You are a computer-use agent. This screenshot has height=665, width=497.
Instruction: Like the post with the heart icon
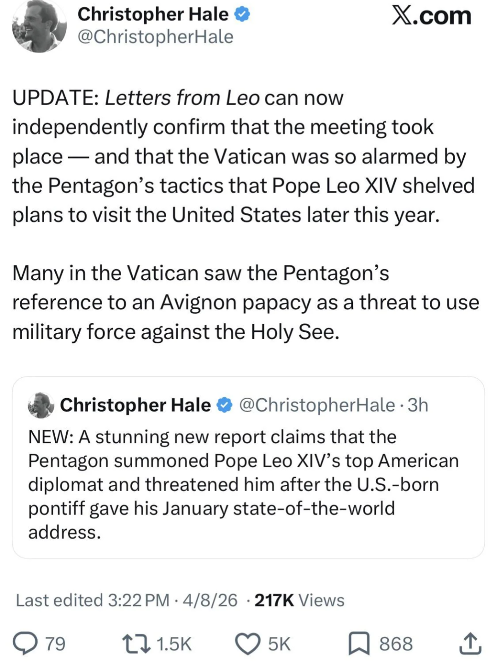(248, 643)
